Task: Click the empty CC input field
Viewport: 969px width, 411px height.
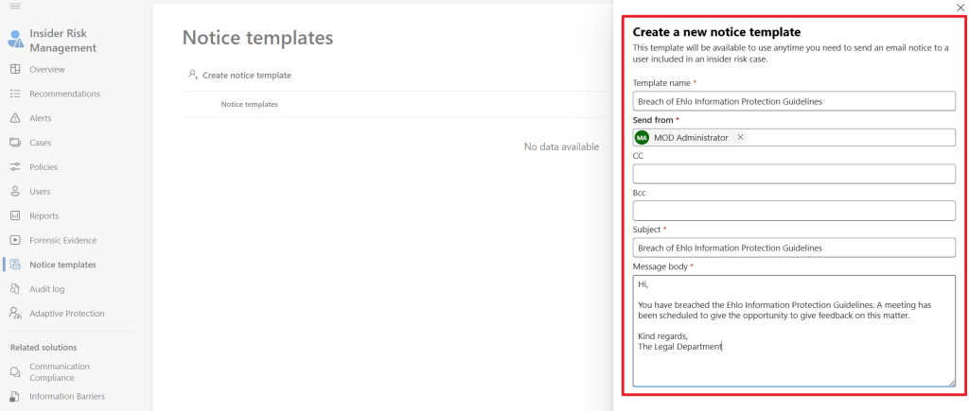Action: tap(793, 174)
